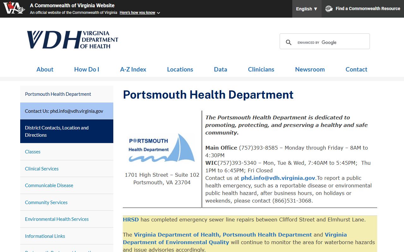Screen dimensions: 404x252
Task: Click the Portsmouth Health Department page heading
Action: (208, 94)
